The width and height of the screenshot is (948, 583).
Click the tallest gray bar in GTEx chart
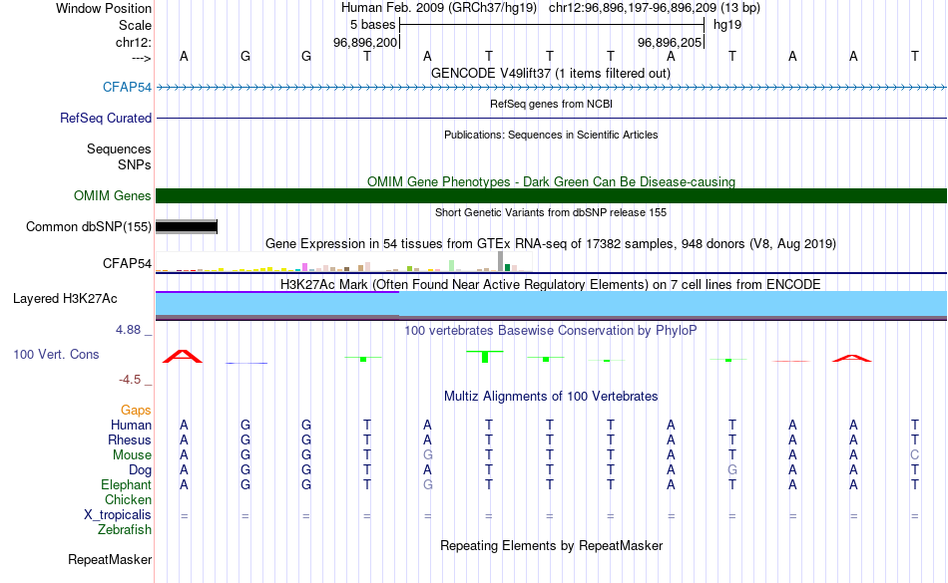(501, 261)
